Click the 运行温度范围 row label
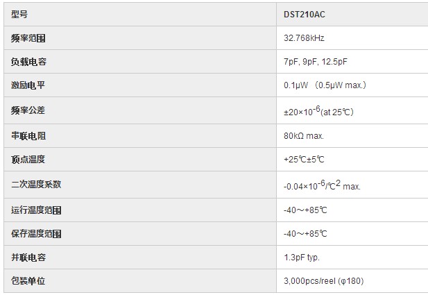This screenshot has width=428, height=295. 36,210
